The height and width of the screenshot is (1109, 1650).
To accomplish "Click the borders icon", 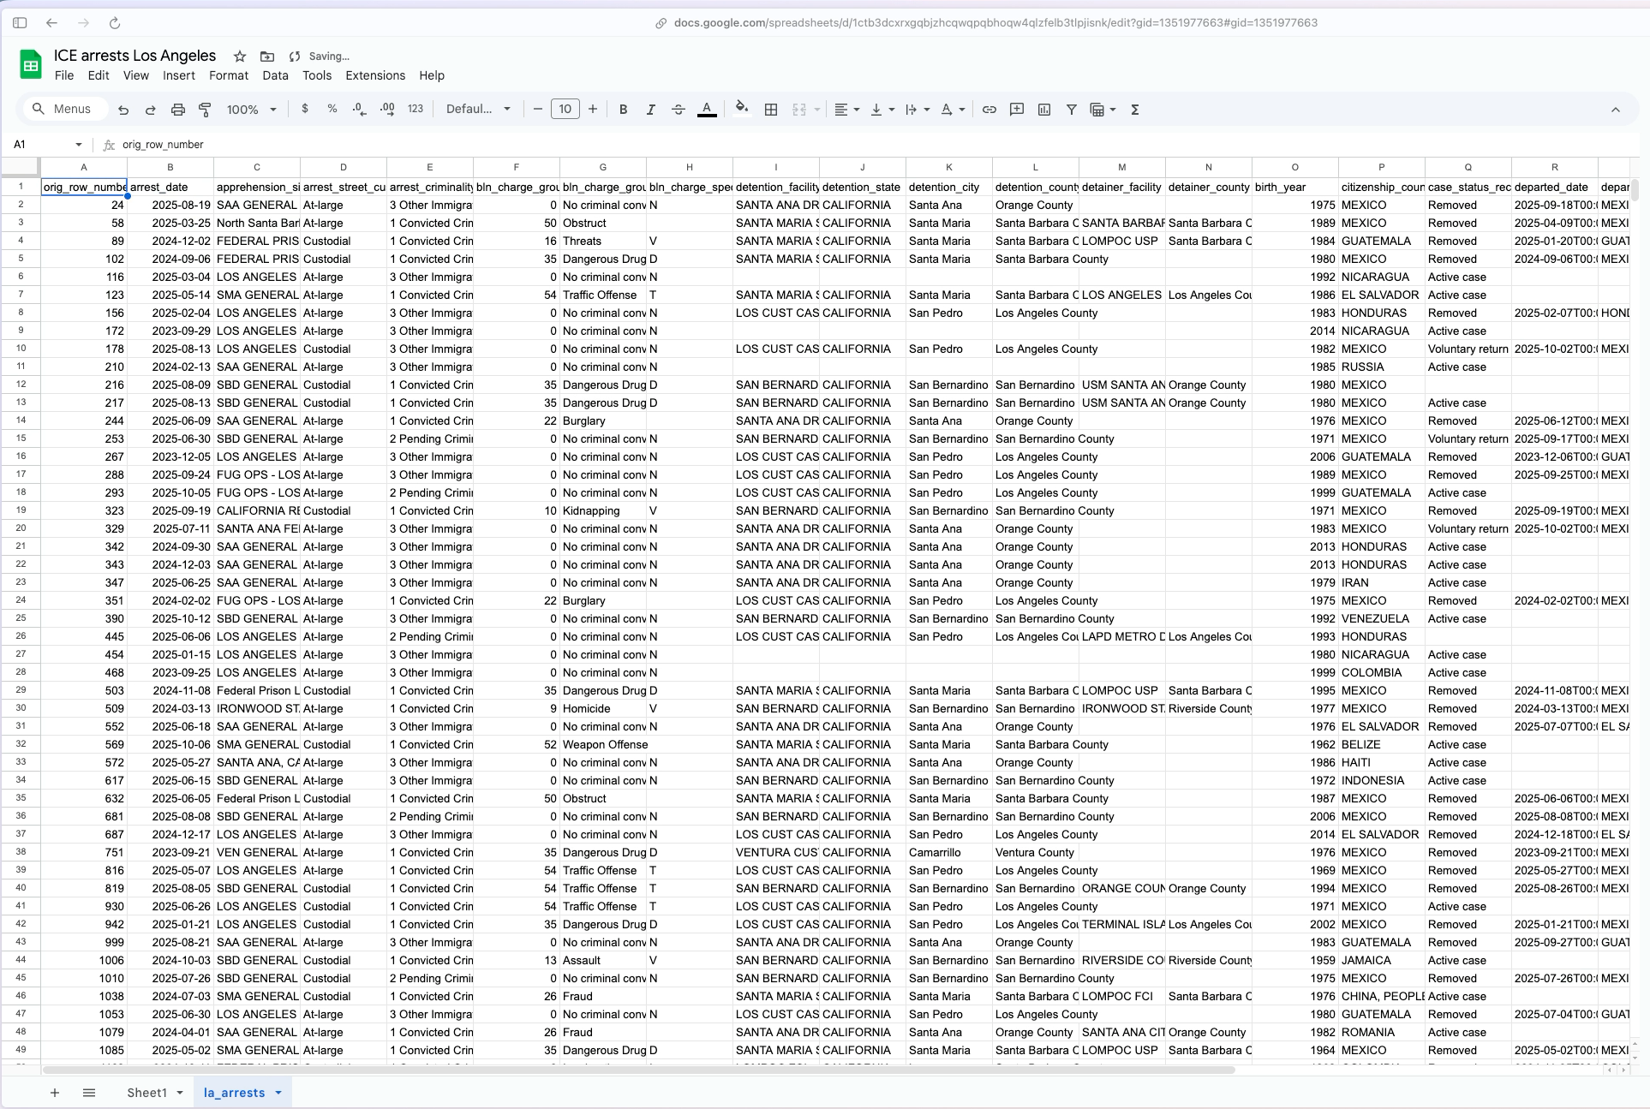I will tap(771, 110).
